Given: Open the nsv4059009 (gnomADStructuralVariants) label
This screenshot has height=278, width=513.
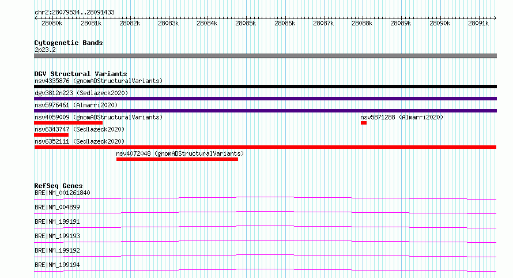Looking at the screenshot, I should tap(99, 117).
